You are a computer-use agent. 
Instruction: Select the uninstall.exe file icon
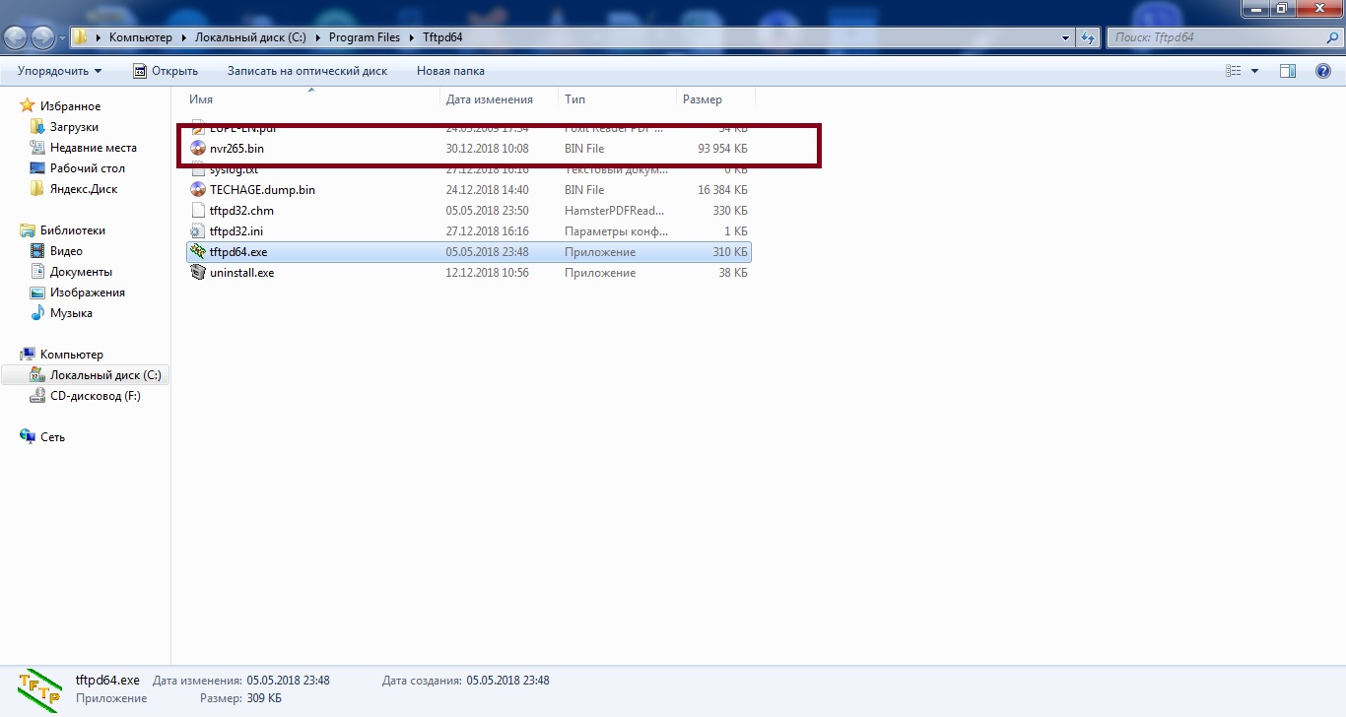click(x=198, y=273)
